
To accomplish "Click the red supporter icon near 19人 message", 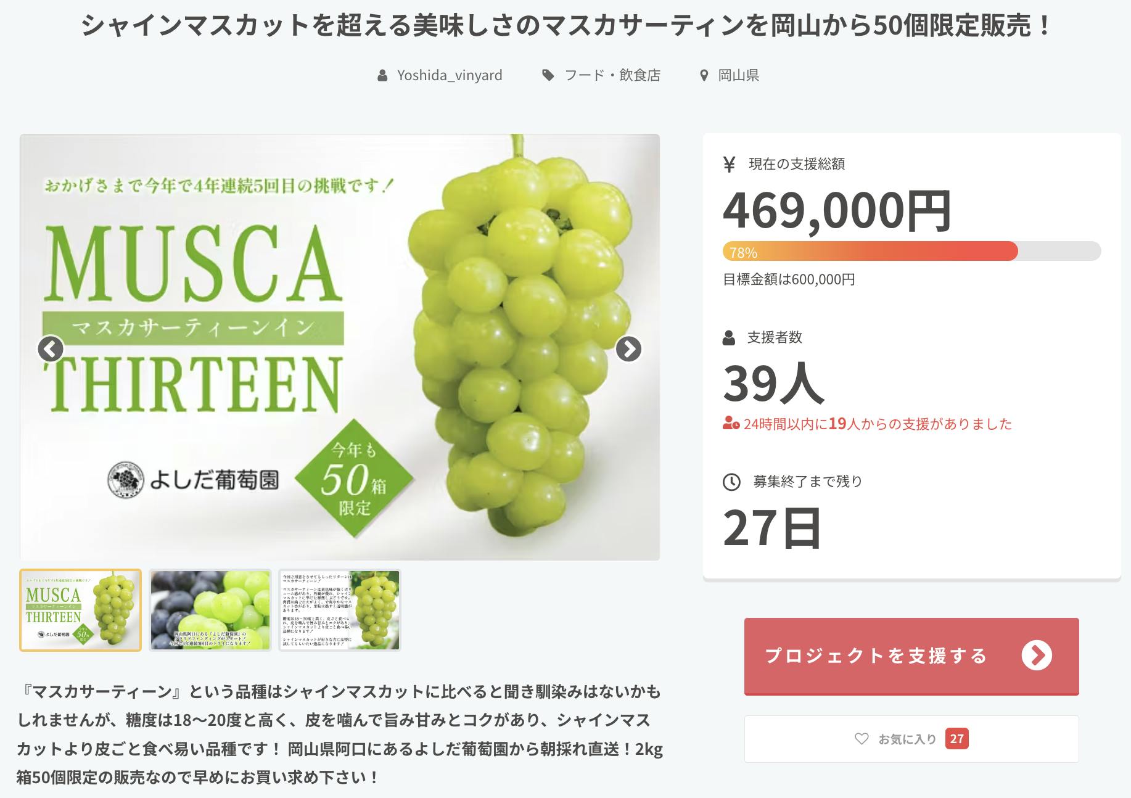I will 730,424.
